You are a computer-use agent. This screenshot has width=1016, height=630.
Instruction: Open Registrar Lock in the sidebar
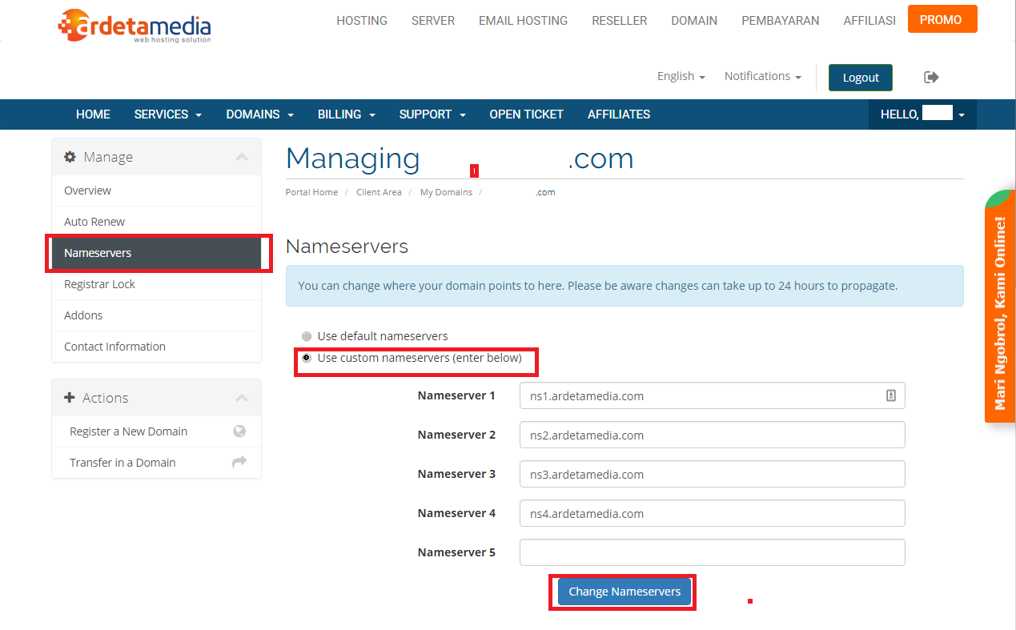pyautogui.click(x=100, y=284)
